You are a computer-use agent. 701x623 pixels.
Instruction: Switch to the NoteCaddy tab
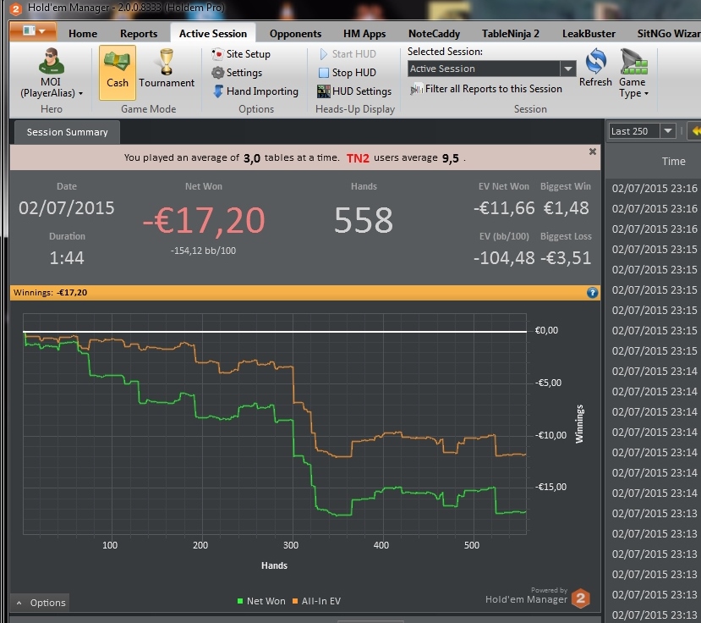point(434,34)
